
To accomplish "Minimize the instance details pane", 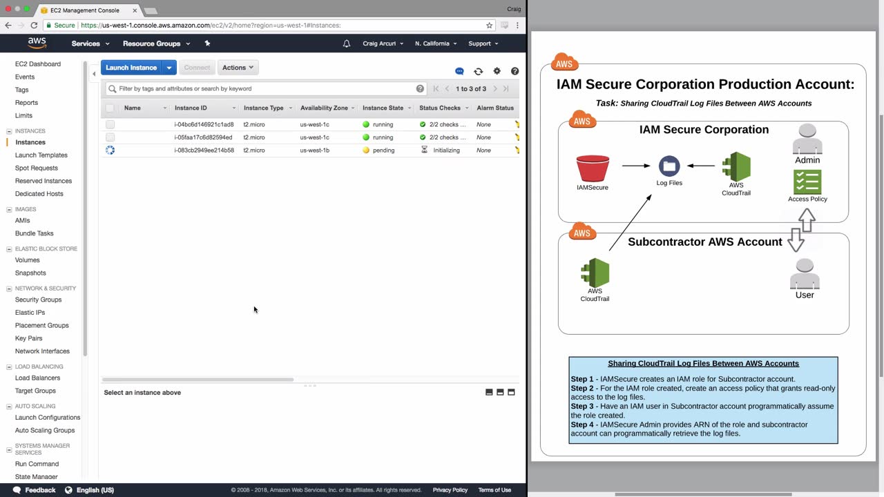I will 489,392.
